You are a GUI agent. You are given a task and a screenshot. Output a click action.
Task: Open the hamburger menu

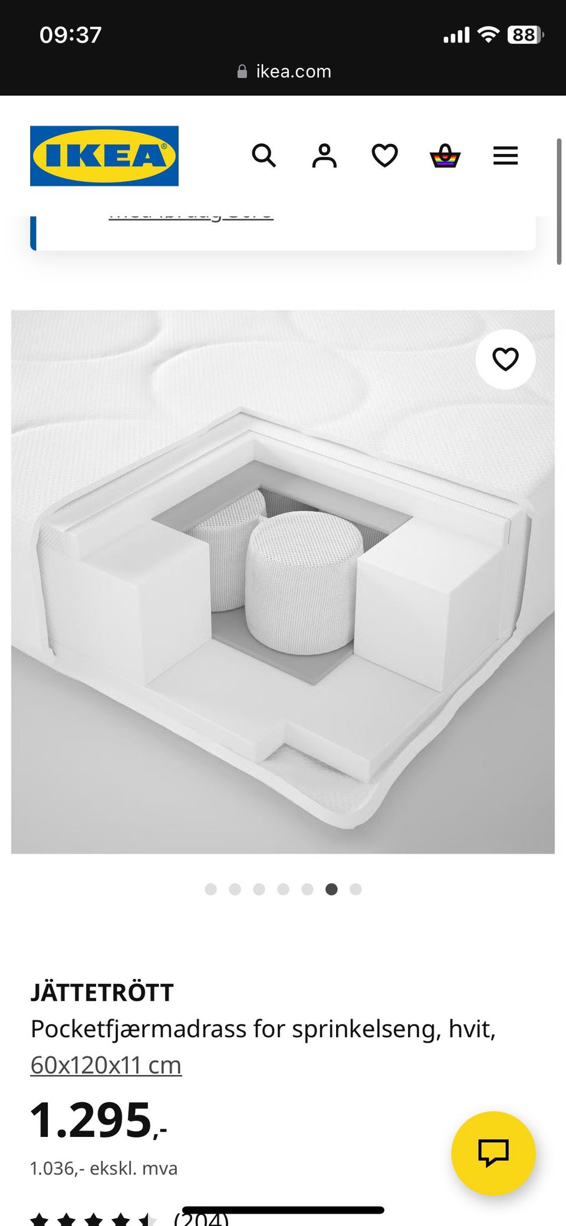tap(505, 156)
